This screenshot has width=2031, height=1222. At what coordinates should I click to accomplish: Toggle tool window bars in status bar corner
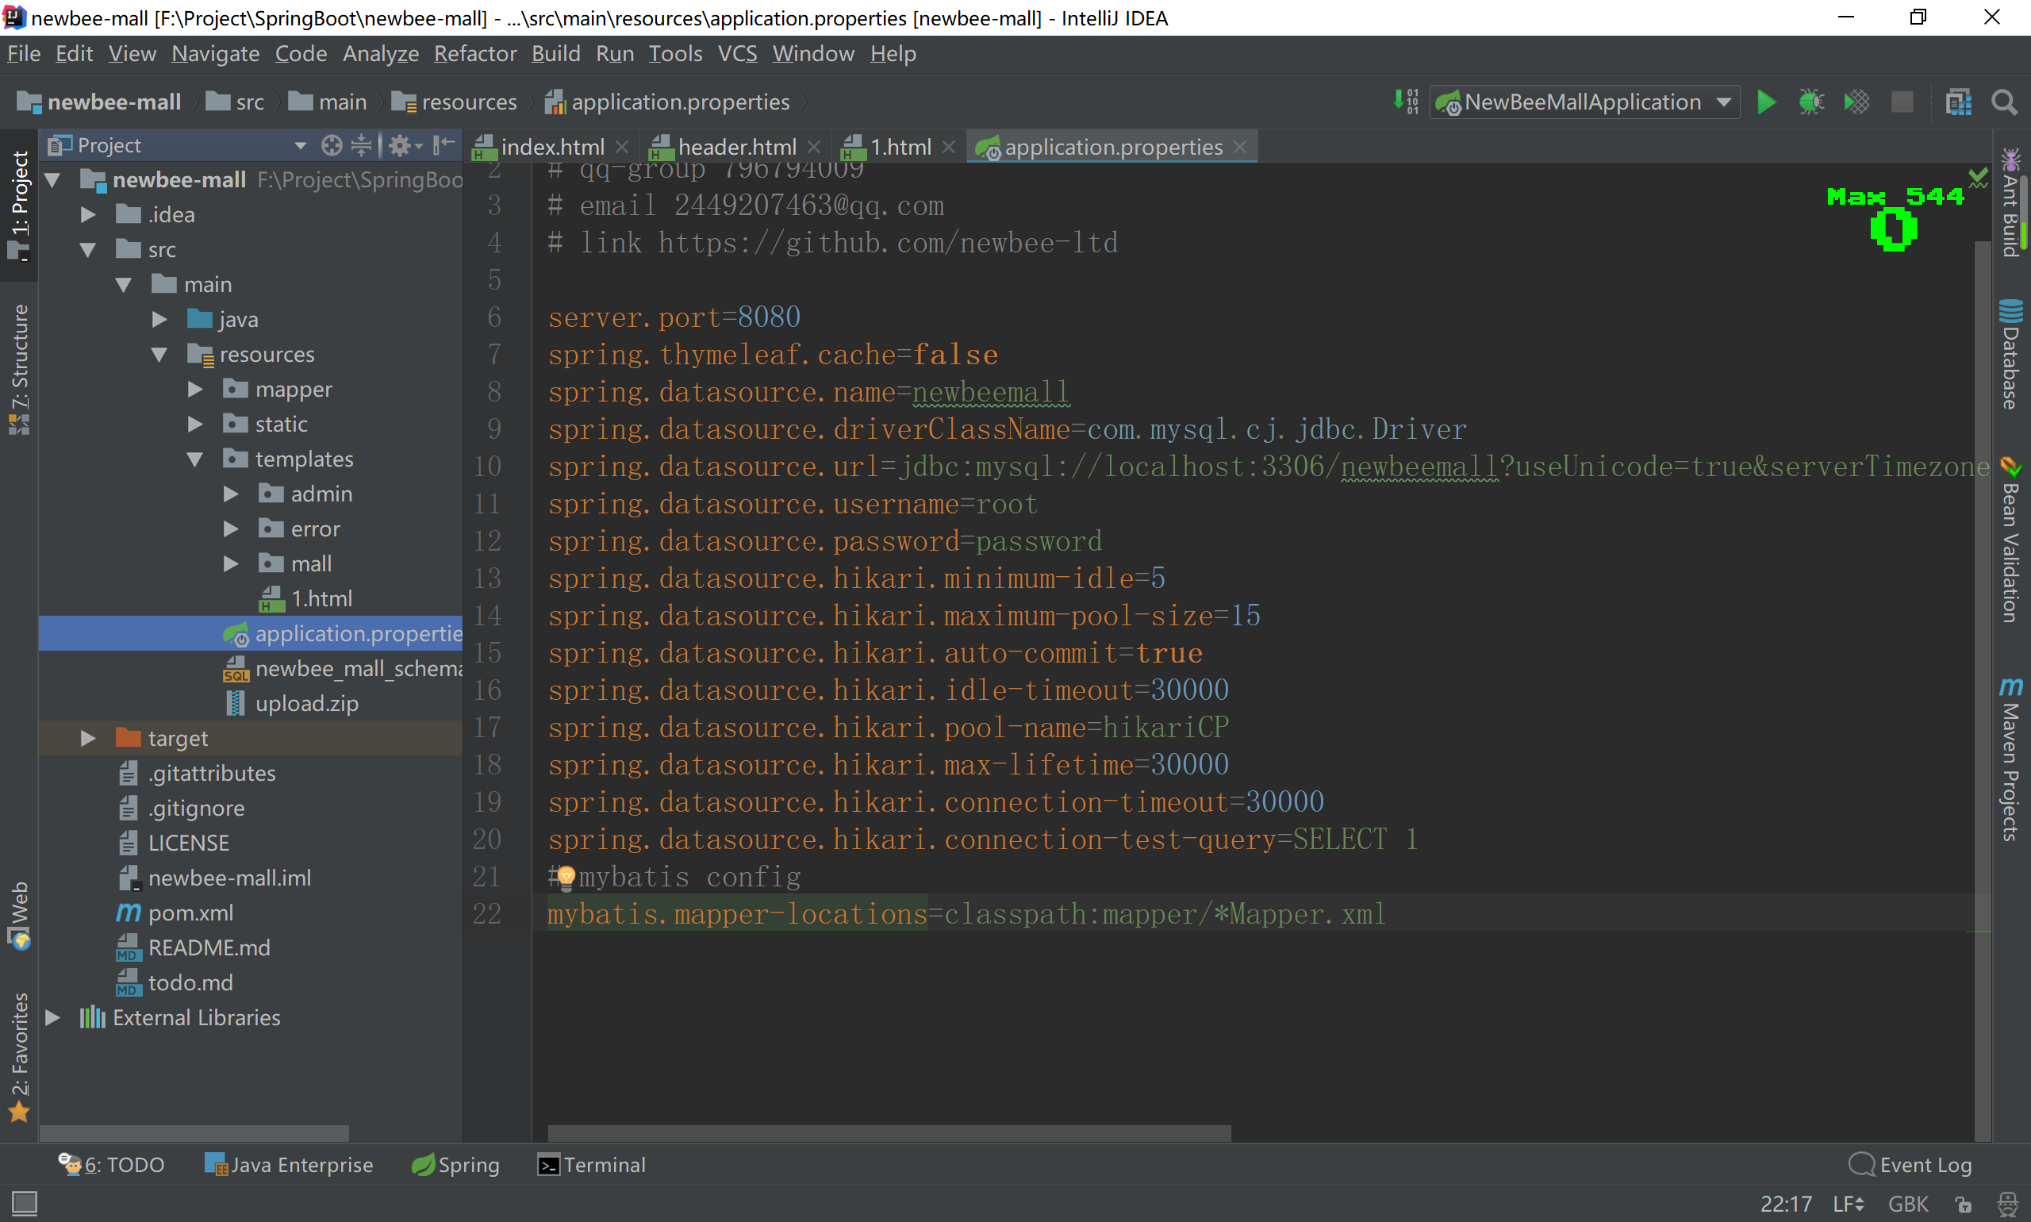click(x=24, y=1203)
